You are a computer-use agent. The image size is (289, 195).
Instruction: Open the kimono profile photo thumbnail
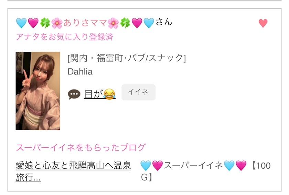pyautogui.click(x=38, y=91)
